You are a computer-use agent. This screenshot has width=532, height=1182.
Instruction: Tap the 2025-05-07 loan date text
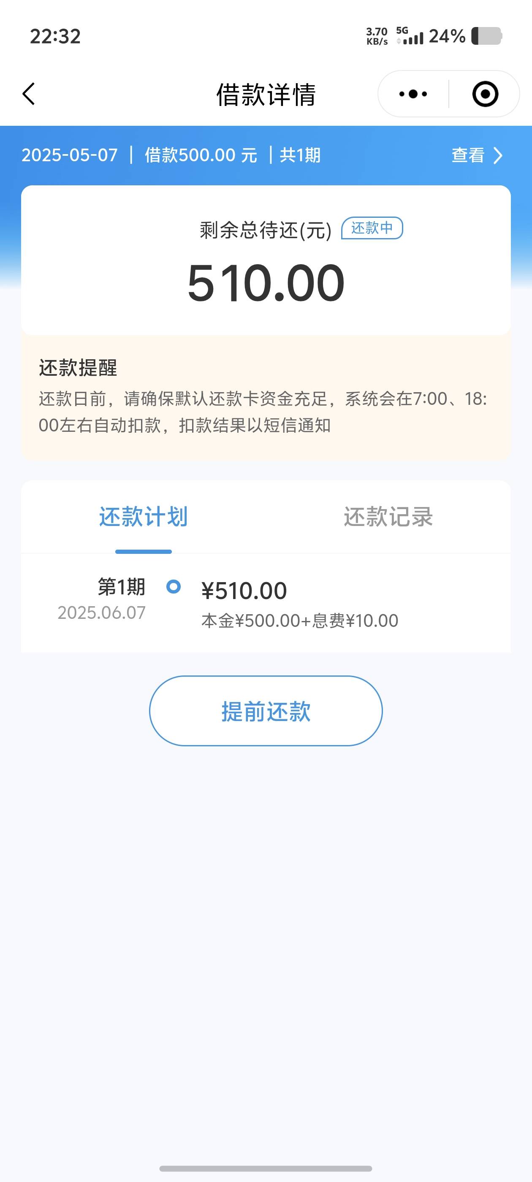click(x=70, y=155)
